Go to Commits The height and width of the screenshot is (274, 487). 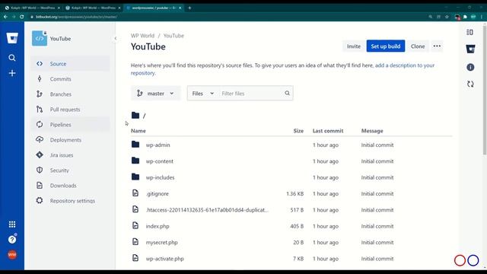coord(70,79)
